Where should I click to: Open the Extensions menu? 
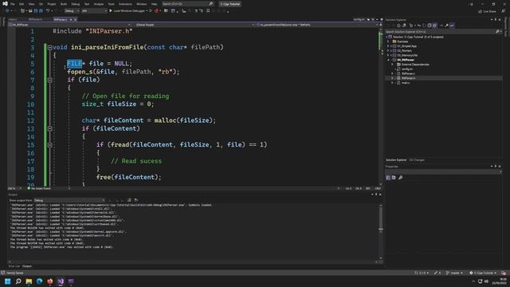125,4
